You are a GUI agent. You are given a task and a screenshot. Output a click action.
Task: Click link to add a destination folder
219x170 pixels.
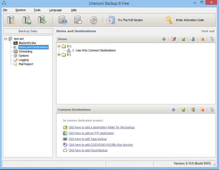(101, 127)
